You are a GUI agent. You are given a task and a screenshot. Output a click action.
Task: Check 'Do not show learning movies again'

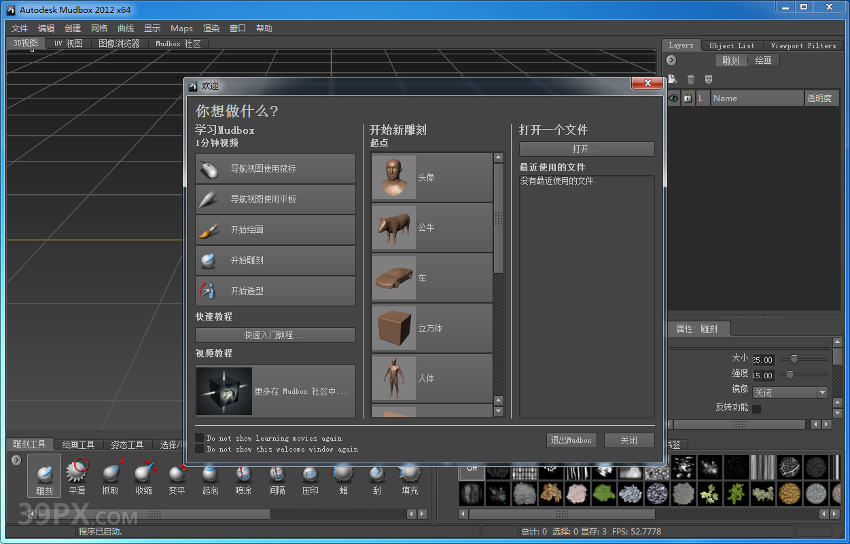coord(199,438)
